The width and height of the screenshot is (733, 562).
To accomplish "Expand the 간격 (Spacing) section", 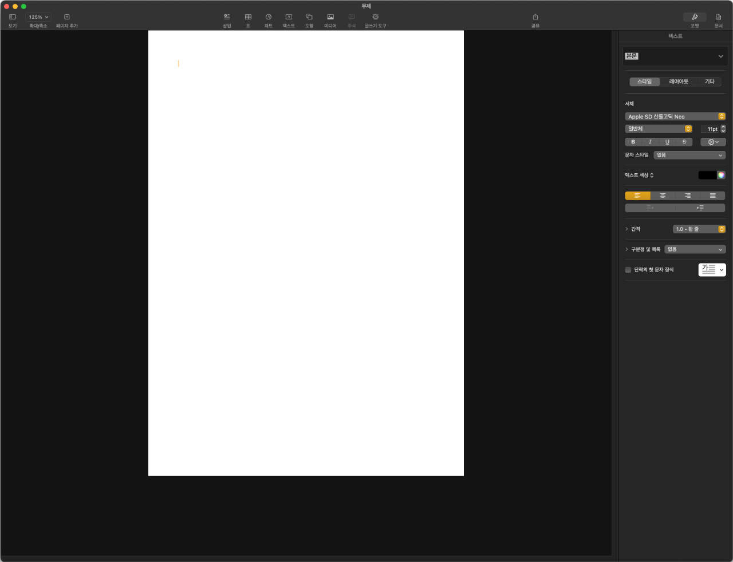I will 627,229.
